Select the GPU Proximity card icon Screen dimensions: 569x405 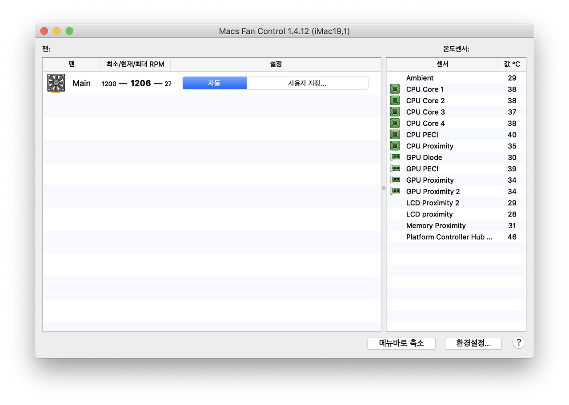tap(395, 180)
